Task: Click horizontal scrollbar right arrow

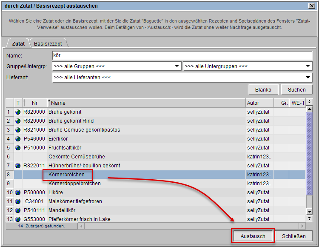Action: 302,226
